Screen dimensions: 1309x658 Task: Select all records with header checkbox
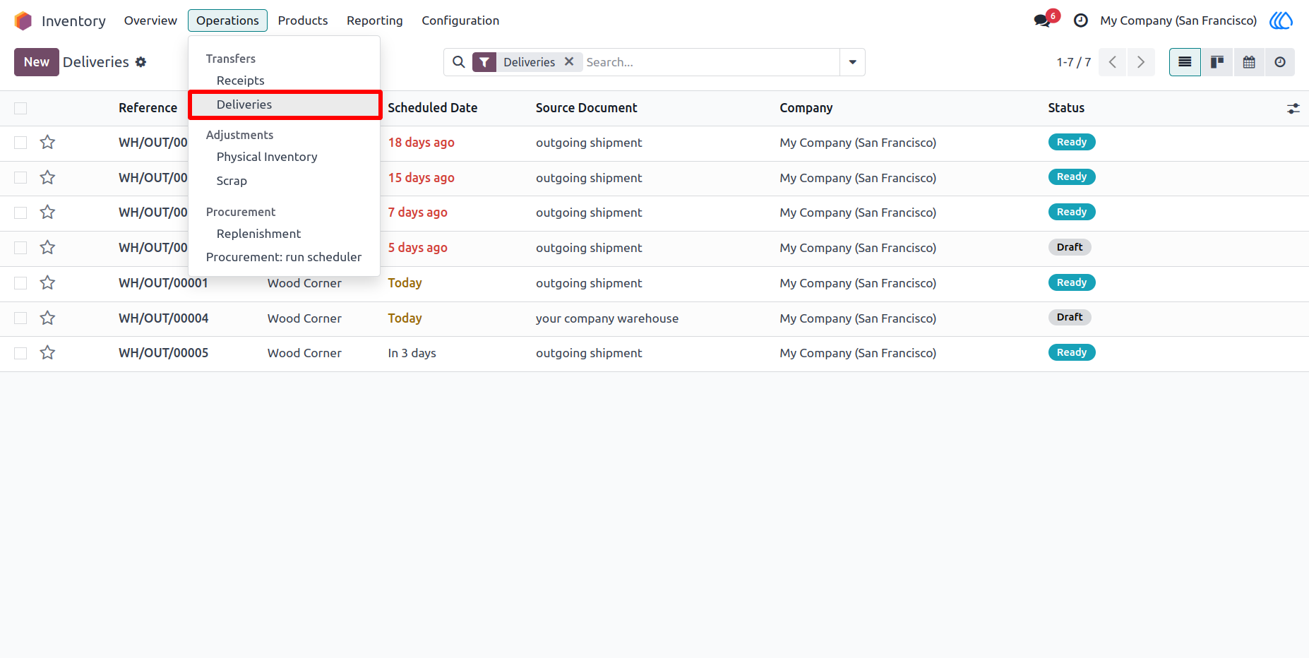click(x=20, y=108)
